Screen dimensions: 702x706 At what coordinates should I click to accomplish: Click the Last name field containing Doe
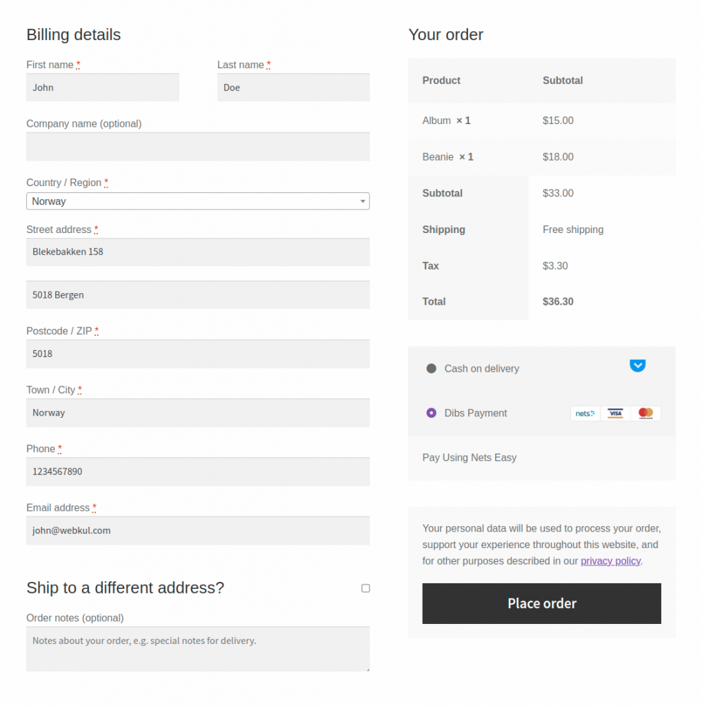[x=293, y=88]
